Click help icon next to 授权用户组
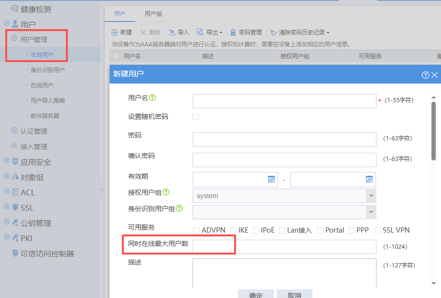This screenshot has height=298, width=441. pyautogui.click(x=166, y=192)
